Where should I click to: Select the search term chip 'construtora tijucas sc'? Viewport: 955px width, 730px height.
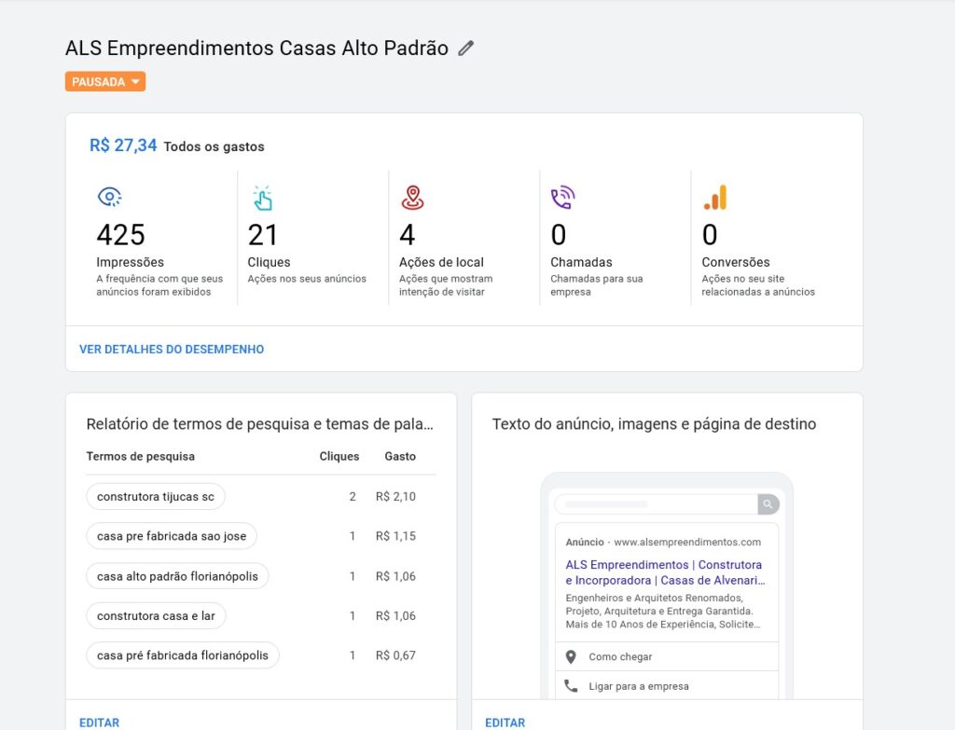(x=156, y=497)
